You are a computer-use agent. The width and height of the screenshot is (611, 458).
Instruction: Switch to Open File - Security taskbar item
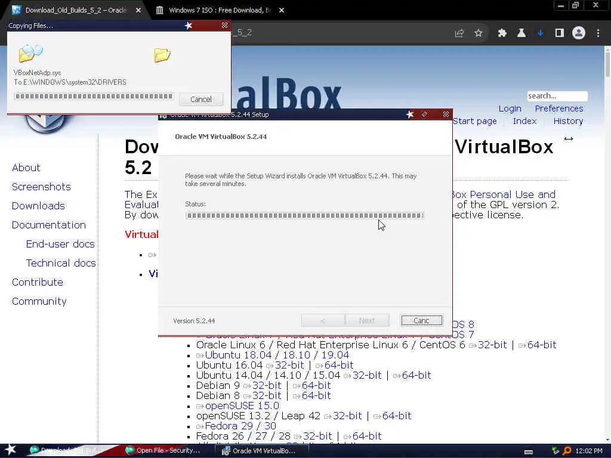click(x=163, y=451)
